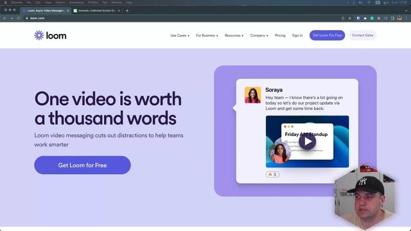Image resolution: width=411 pixels, height=231 pixels.
Task: Bookmark this page with the star icon
Action: click(349, 18)
